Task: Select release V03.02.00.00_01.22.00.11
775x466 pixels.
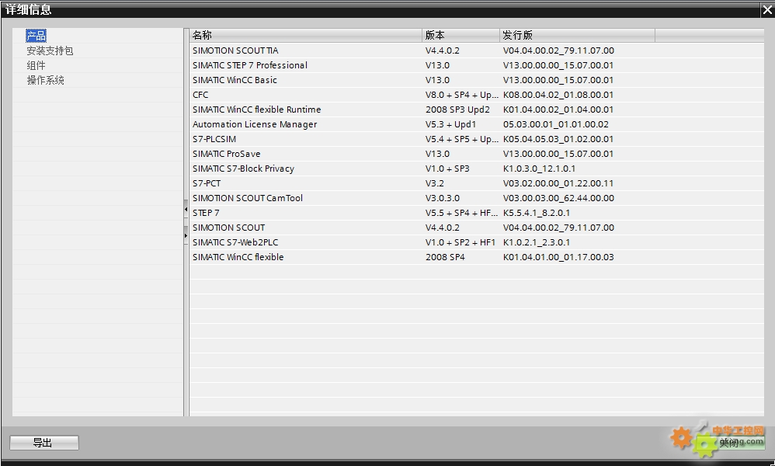Action: tap(558, 183)
